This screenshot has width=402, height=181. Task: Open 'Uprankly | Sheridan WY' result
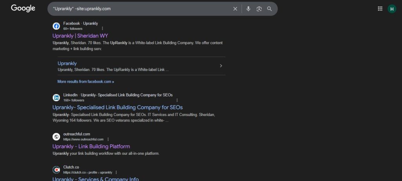80,36
